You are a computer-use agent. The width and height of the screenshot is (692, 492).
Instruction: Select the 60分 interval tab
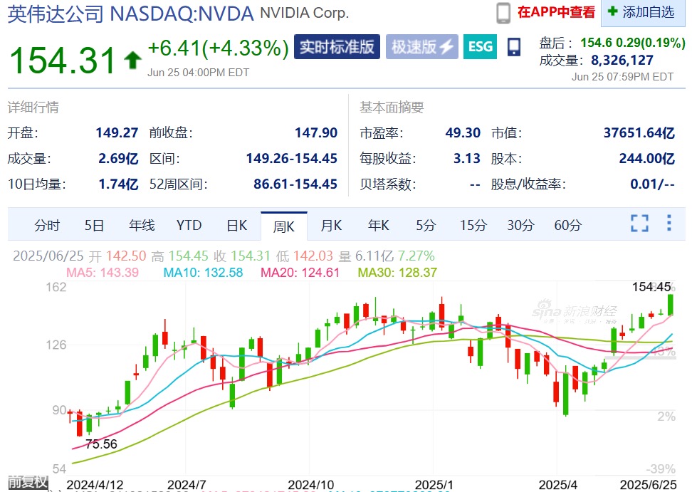[x=568, y=226]
